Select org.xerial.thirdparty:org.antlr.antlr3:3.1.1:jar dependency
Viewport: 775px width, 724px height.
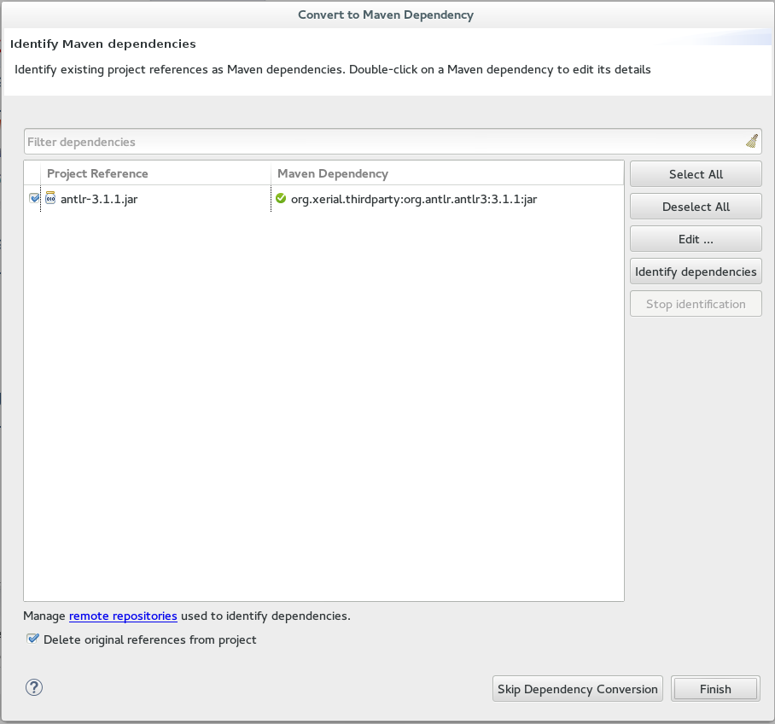click(x=414, y=199)
